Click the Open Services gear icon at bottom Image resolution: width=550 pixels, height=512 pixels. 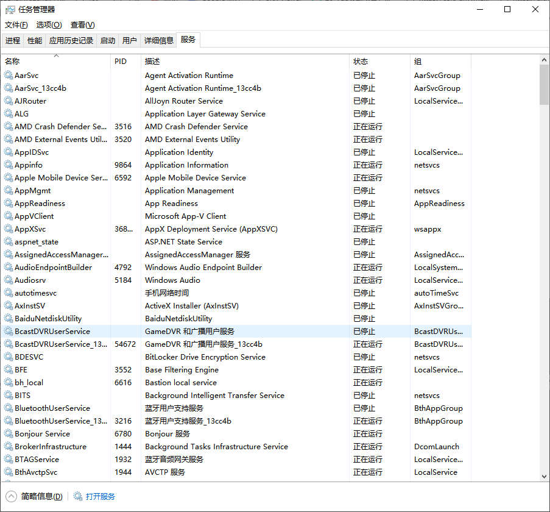point(78,496)
